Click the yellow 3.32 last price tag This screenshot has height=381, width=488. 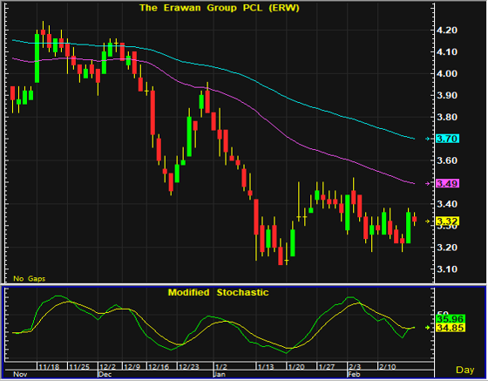point(447,221)
